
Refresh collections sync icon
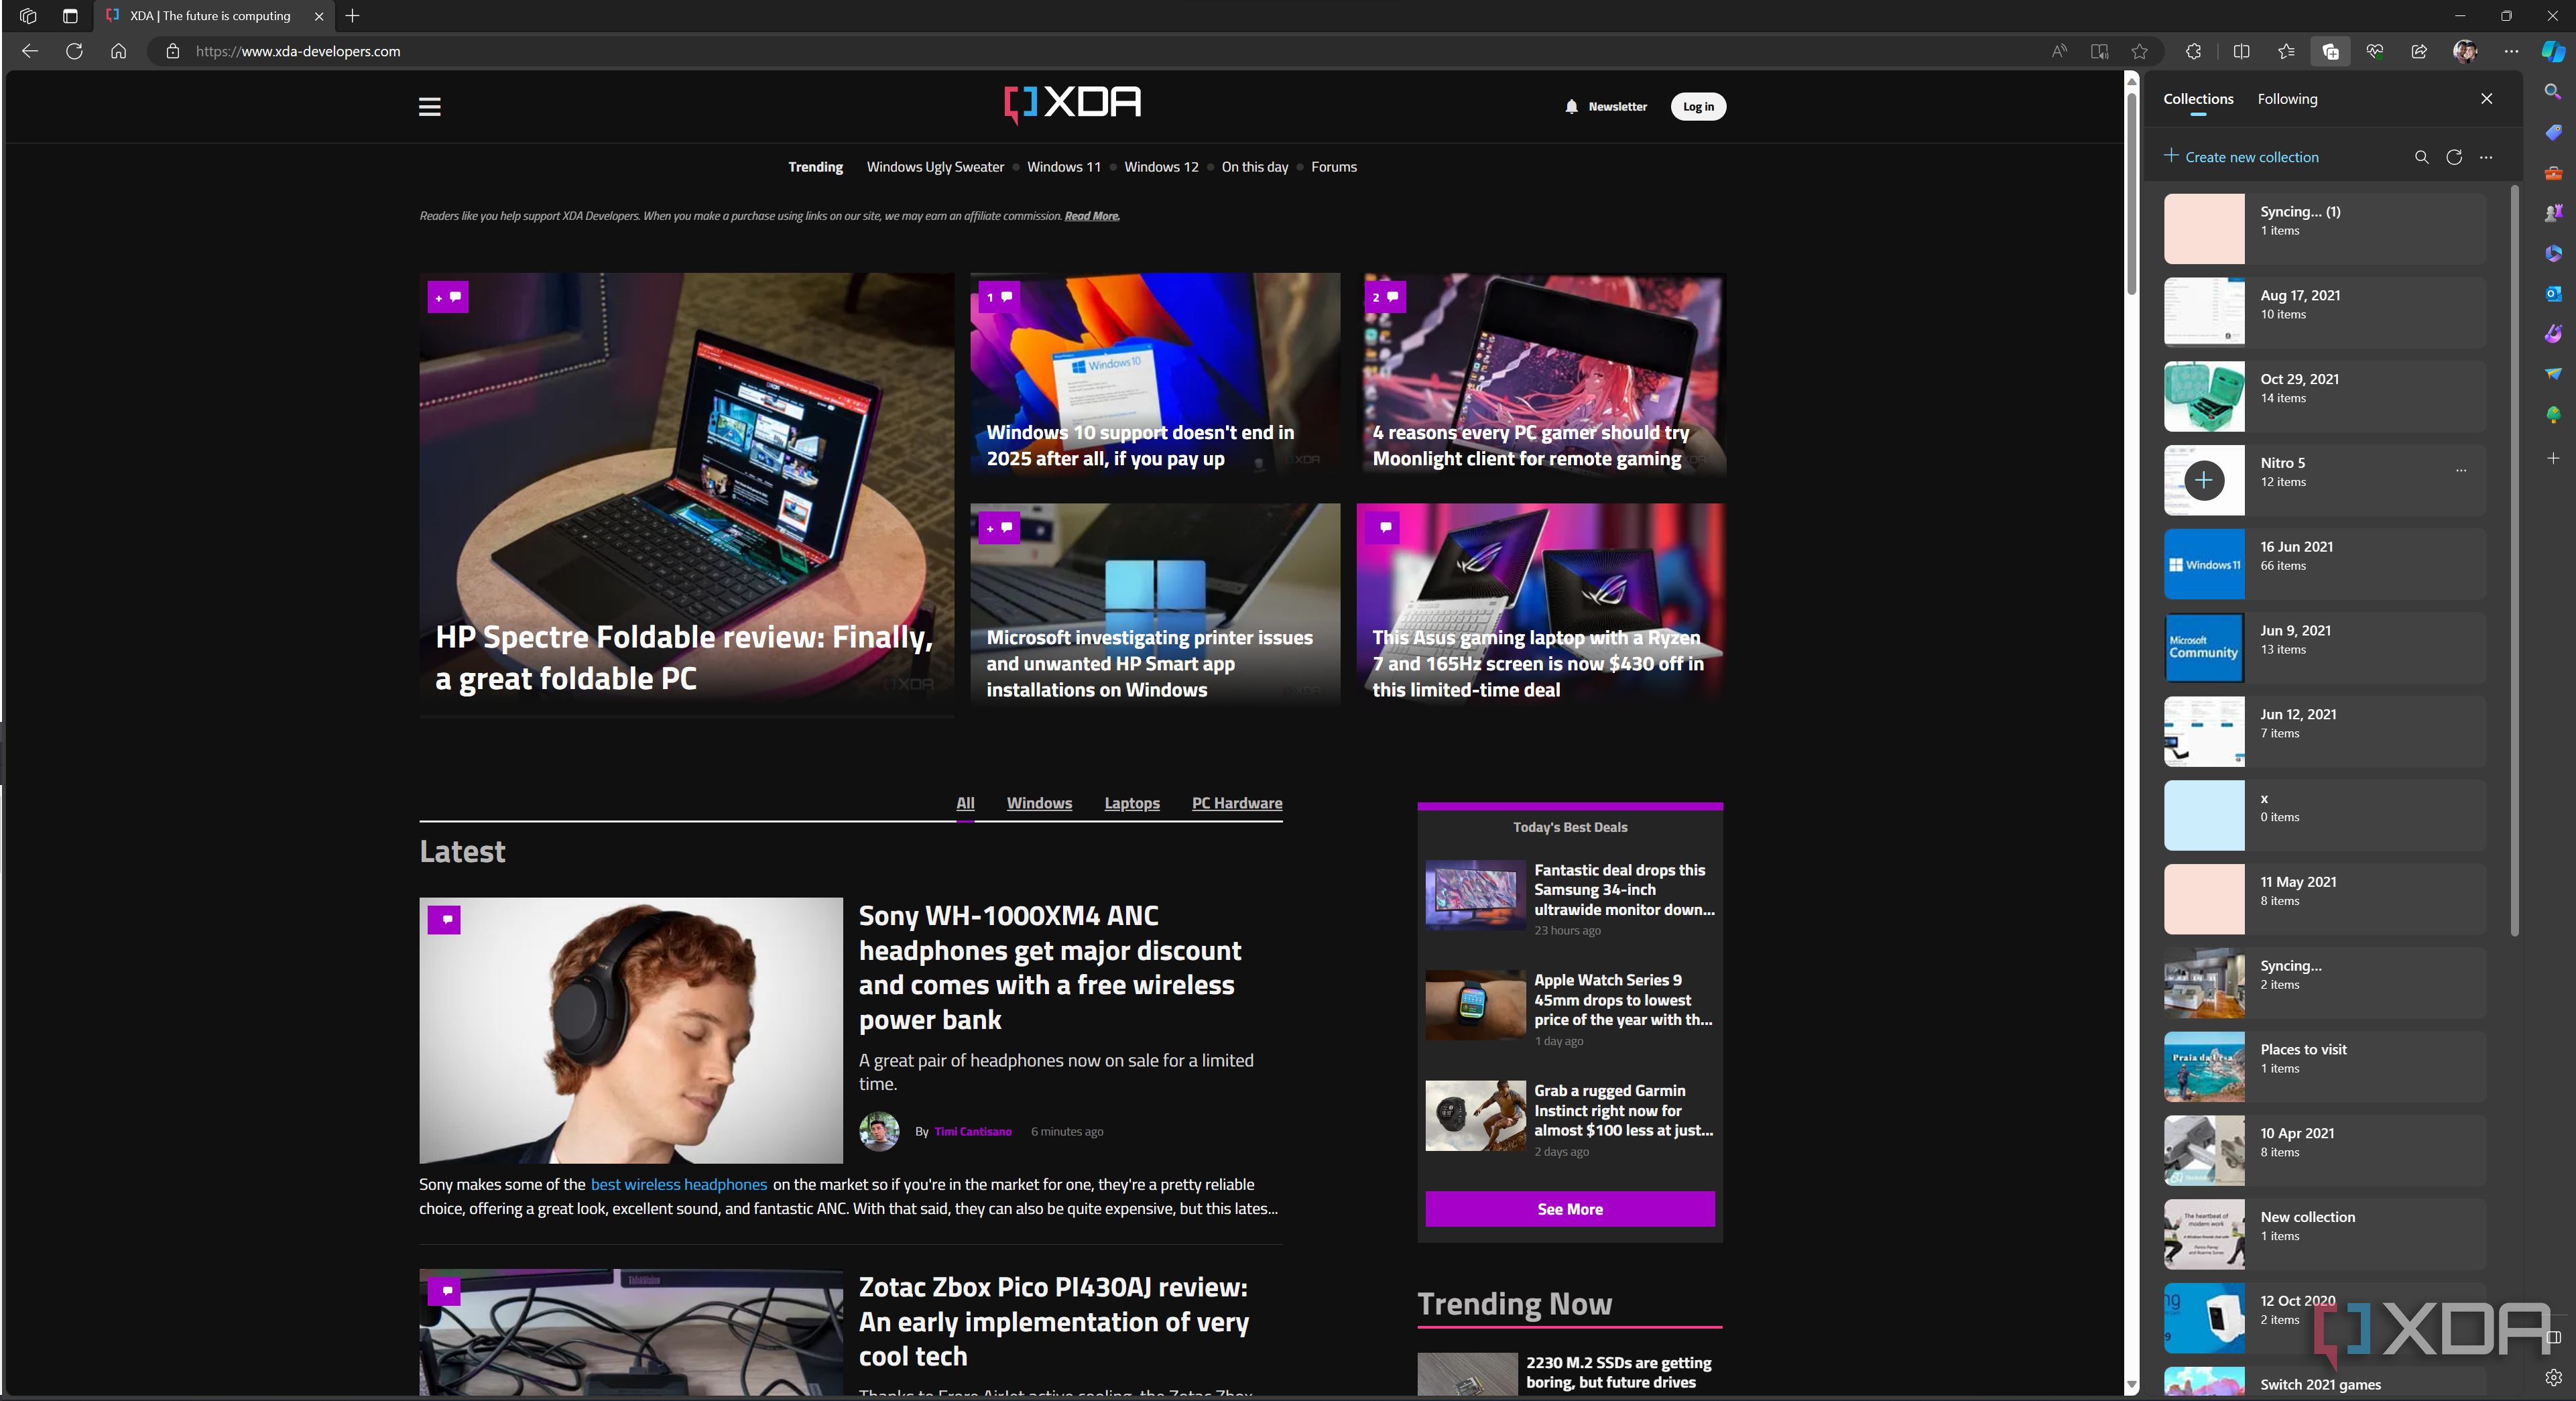click(2453, 157)
